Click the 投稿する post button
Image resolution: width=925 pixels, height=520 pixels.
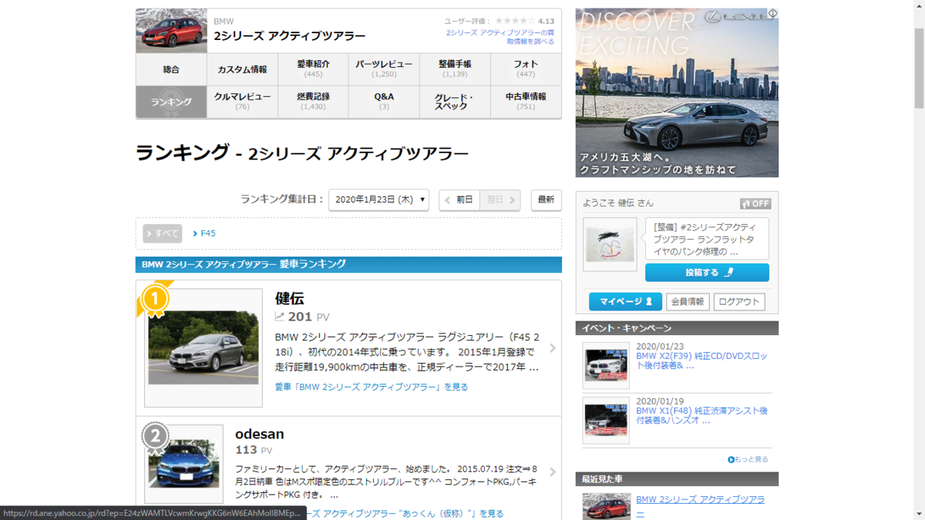(707, 273)
